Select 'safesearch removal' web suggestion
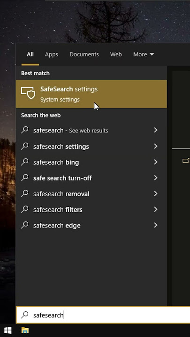Screen dimensions: 190x337 pyautogui.click(x=91, y=194)
